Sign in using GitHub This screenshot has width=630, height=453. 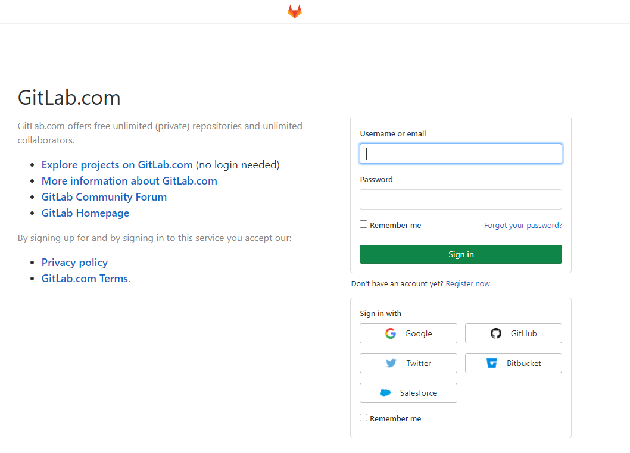tap(513, 333)
